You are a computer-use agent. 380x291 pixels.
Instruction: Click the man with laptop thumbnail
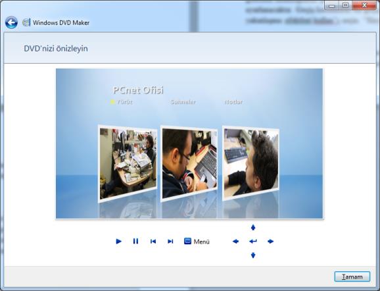pos(189,164)
